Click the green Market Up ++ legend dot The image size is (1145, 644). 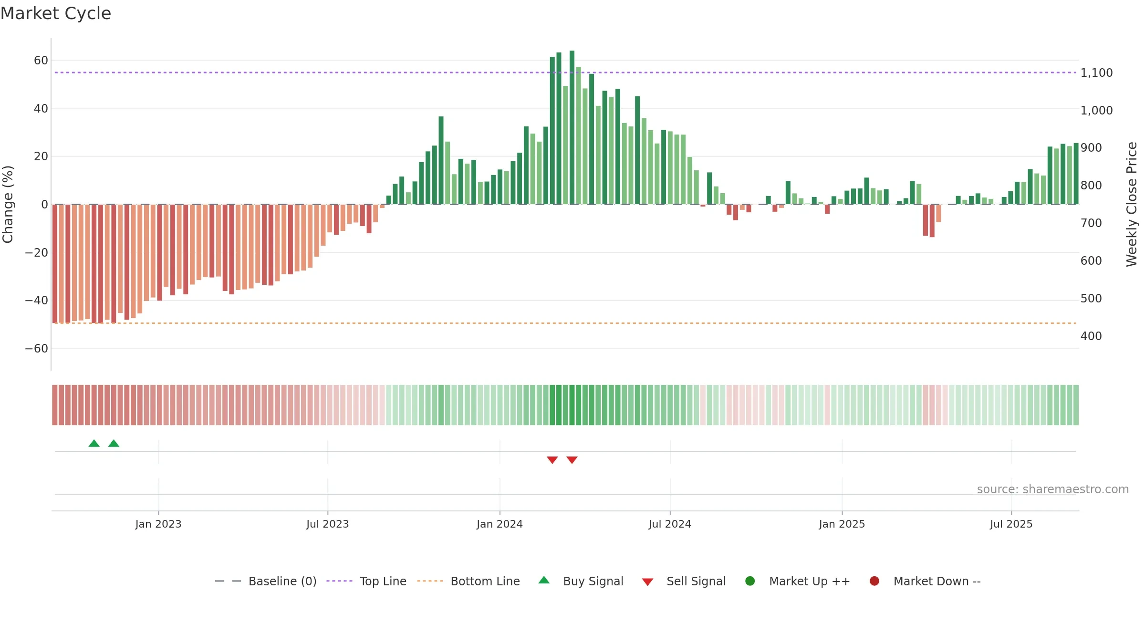pyautogui.click(x=750, y=581)
